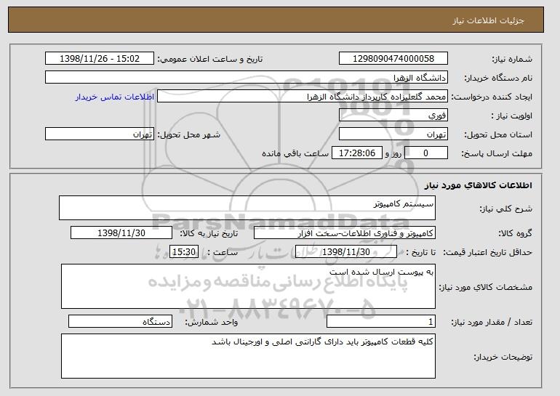This screenshot has width=560, height=396.
Task: Click the unit field showing دستگاه
Action: (120, 321)
